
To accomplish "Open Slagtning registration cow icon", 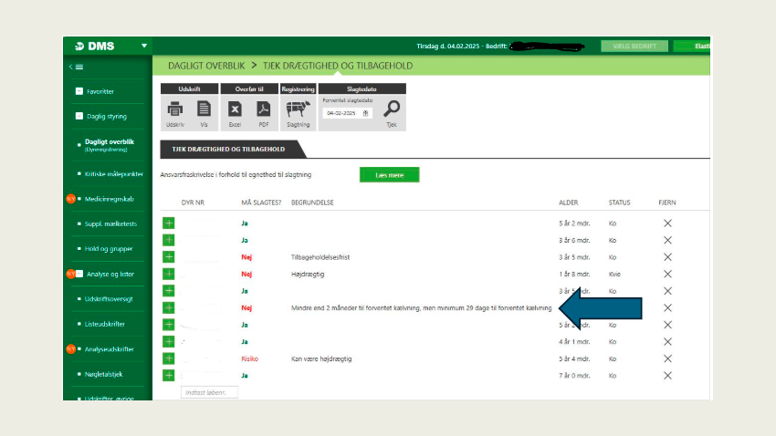I will point(299,109).
